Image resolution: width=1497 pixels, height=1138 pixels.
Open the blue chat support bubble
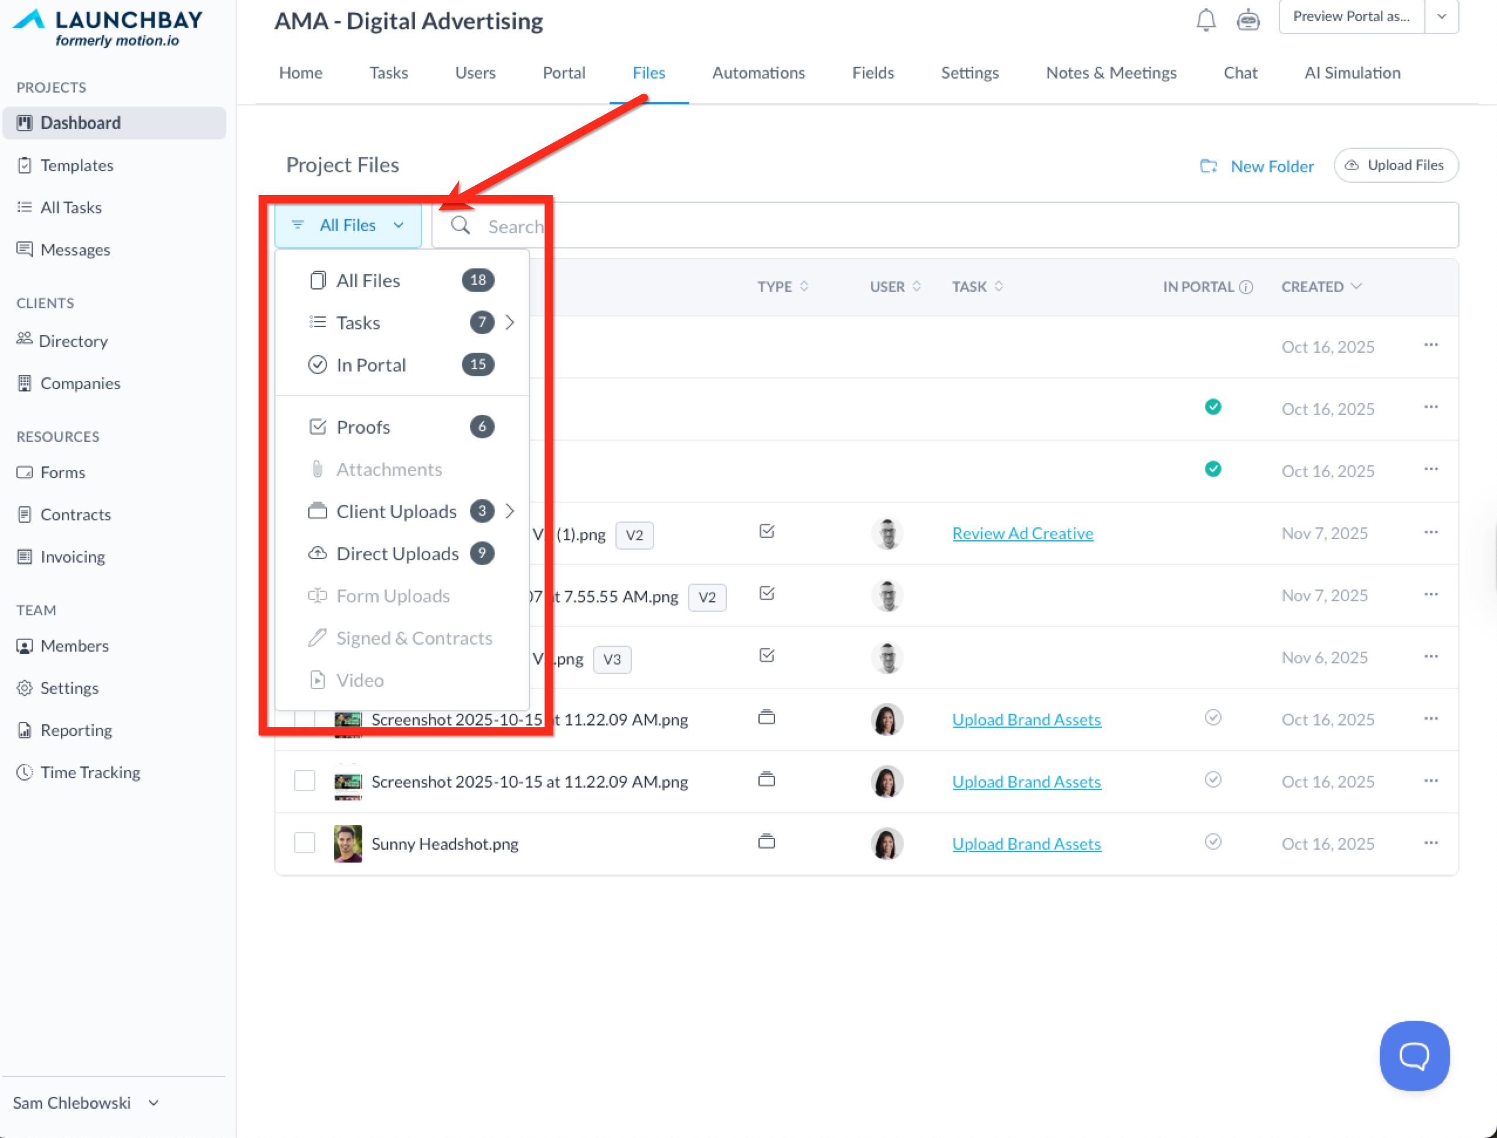coord(1414,1055)
